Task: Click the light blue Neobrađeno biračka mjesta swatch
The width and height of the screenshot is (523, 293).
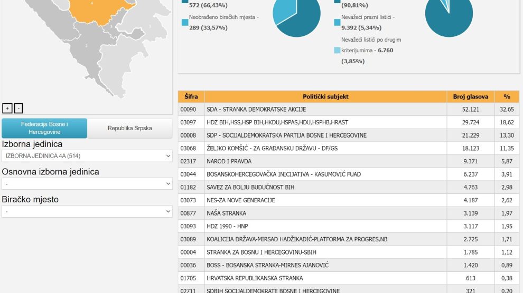Action: 185,23
